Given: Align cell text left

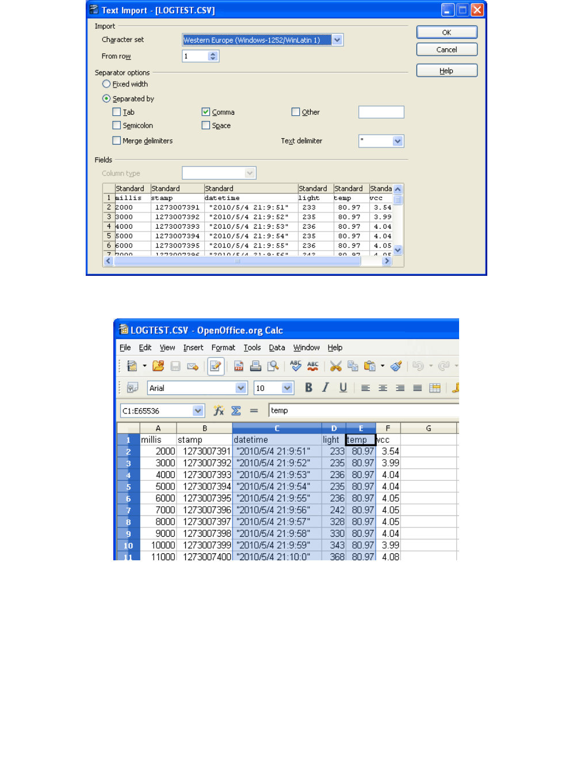Looking at the screenshot, I should [x=365, y=388].
